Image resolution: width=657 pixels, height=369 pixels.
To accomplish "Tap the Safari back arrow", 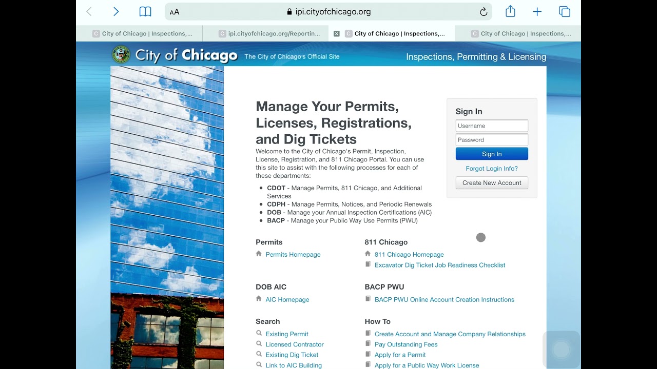I will (x=89, y=12).
